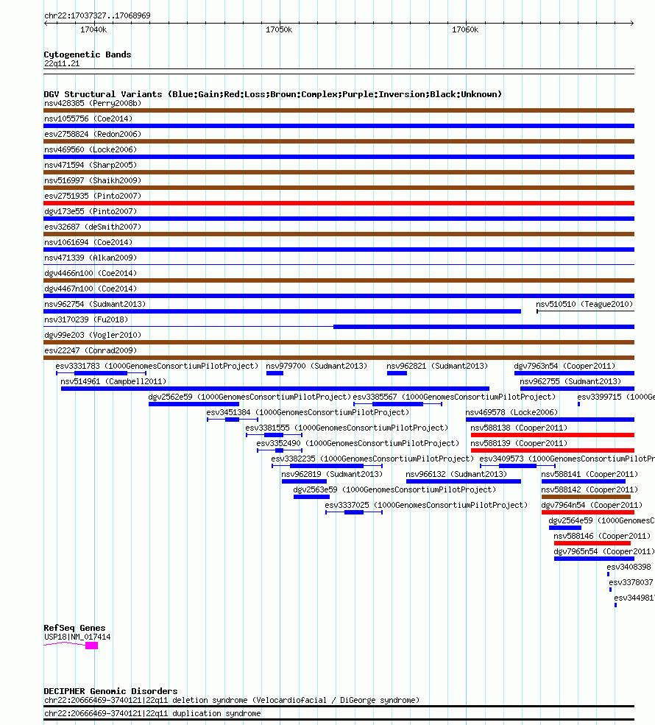Click variant label nsv471594 (Sharp2005)
Screen dimensions: 655x725
coord(90,165)
